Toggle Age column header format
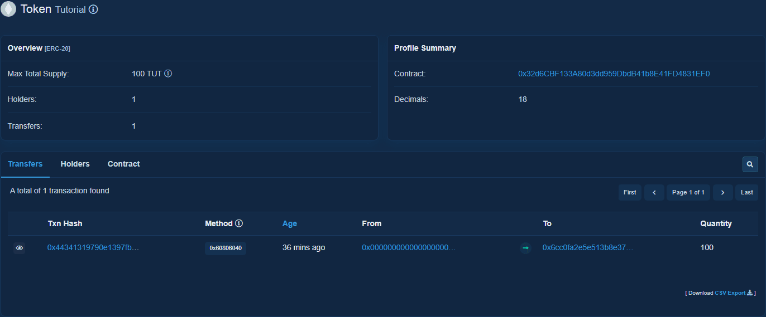Viewport: 766px width, 317px height. (x=290, y=223)
